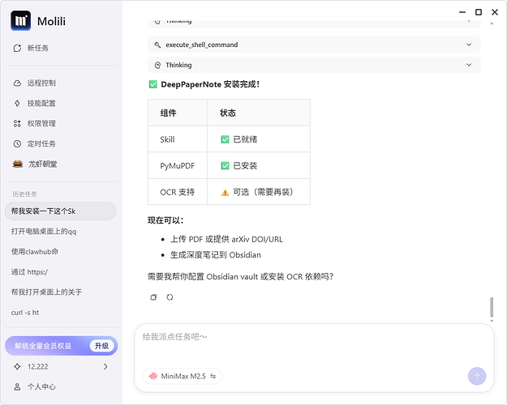Image resolution: width=507 pixels, height=405 pixels.
Task: Click the warning icon beside 可选
Action: (225, 193)
